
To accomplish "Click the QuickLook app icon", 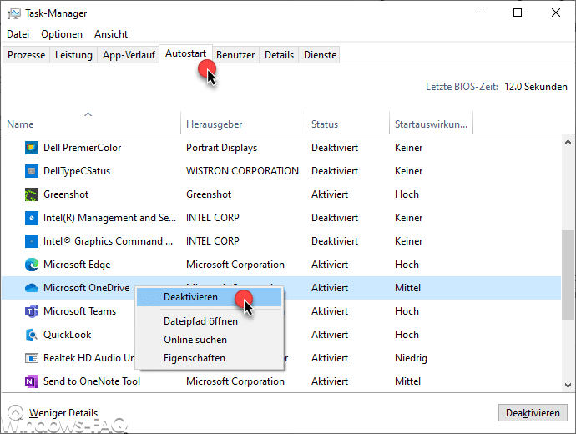I will click(32, 335).
